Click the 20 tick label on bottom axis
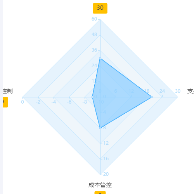Image resolution: width=194 pixels, height=194 pixels. coord(106,174)
